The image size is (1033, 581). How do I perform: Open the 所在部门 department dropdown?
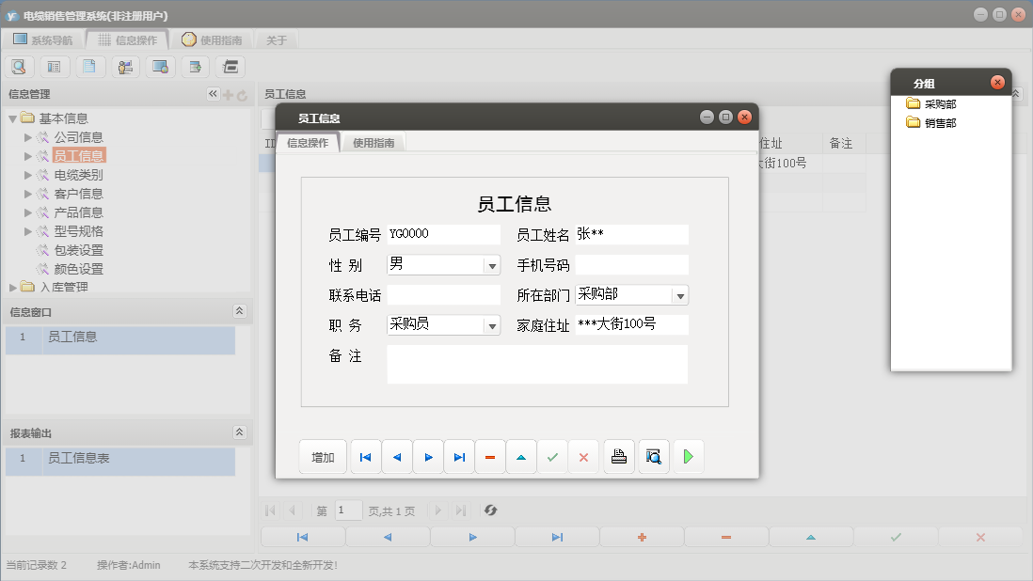pos(680,294)
